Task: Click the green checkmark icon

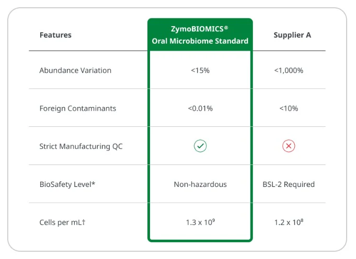Action: coord(200,146)
